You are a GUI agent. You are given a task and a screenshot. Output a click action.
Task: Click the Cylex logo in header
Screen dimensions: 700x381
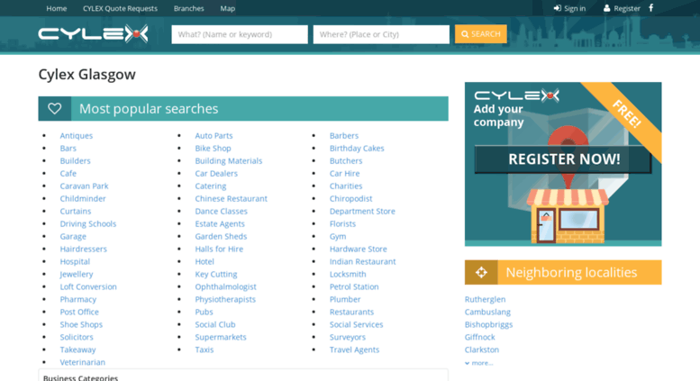93,34
